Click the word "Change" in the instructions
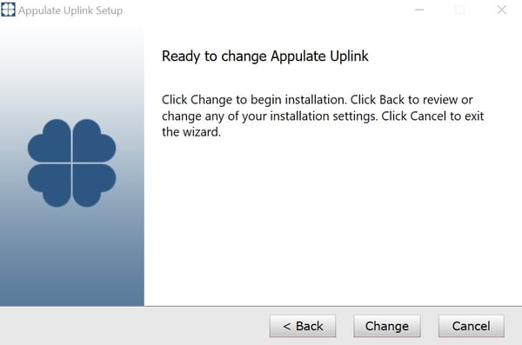Screen dimensions: 522x345 point(211,100)
